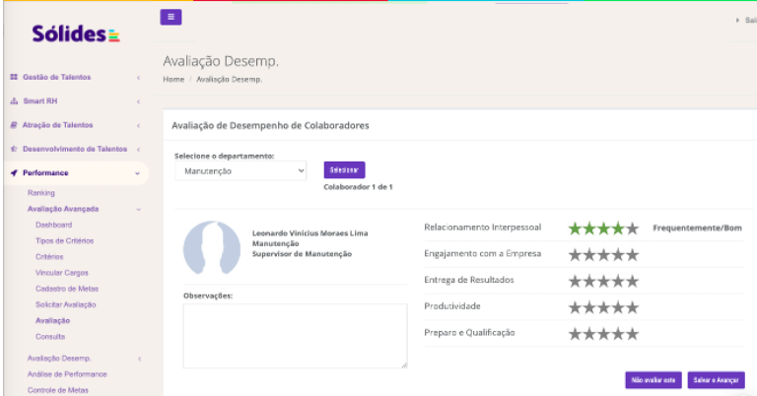Open the Ranking page
This screenshot has width=757, height=396.
41,193
